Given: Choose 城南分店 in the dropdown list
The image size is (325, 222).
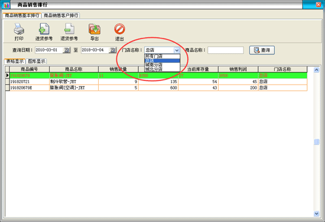Looking at the screenshot, I should coord(162,65).
